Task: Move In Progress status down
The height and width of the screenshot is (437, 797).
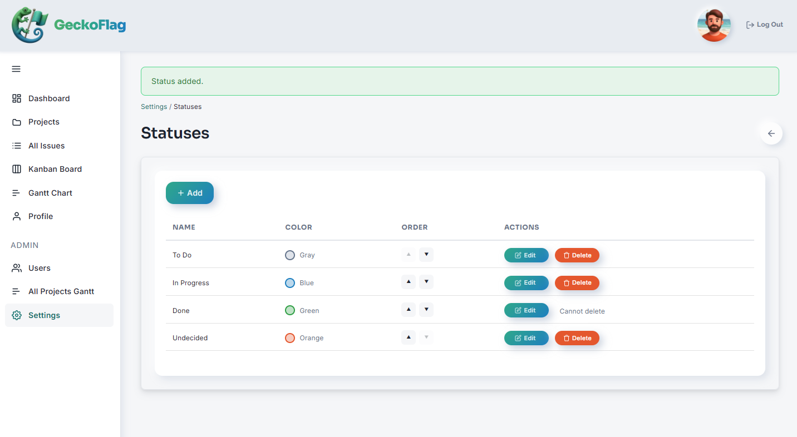Action: (426, 282)
